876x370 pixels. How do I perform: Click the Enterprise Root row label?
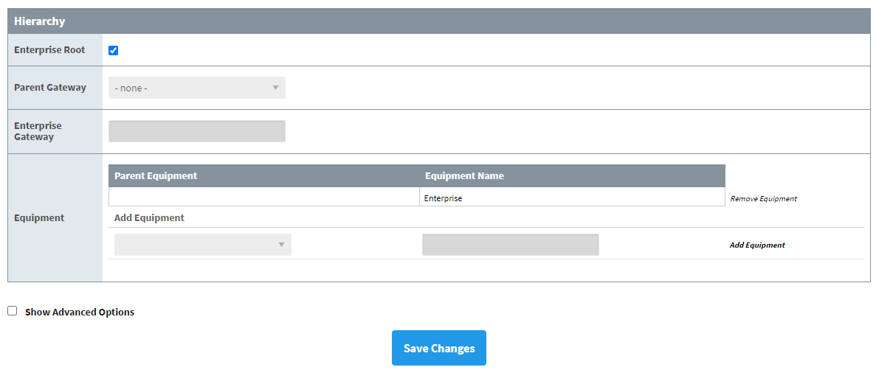(x=49, y=50)
